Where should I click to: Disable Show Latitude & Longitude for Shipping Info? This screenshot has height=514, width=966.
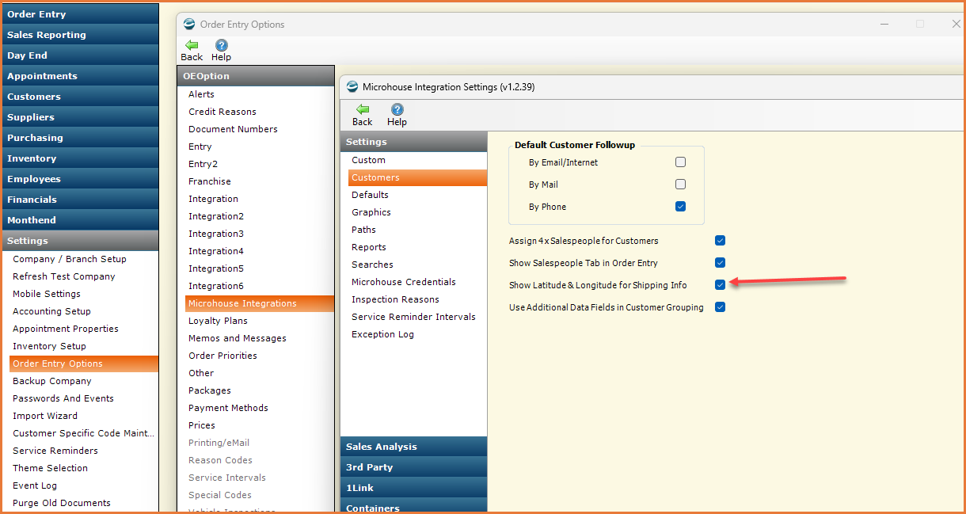click(x=720, y=285)
